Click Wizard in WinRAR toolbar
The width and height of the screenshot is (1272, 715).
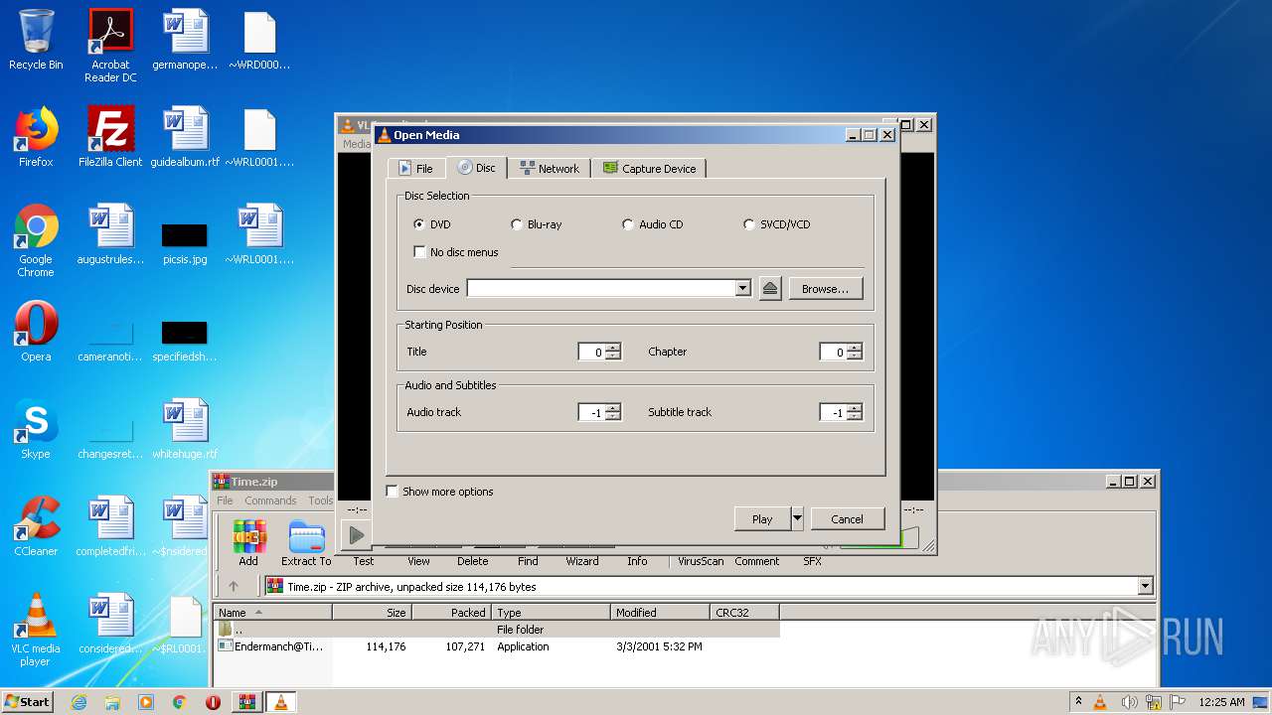tap(582, 561)
